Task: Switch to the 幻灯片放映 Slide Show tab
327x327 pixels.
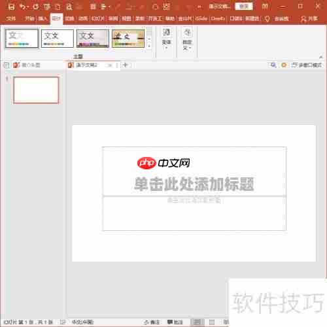Action: tap(98, 18)
